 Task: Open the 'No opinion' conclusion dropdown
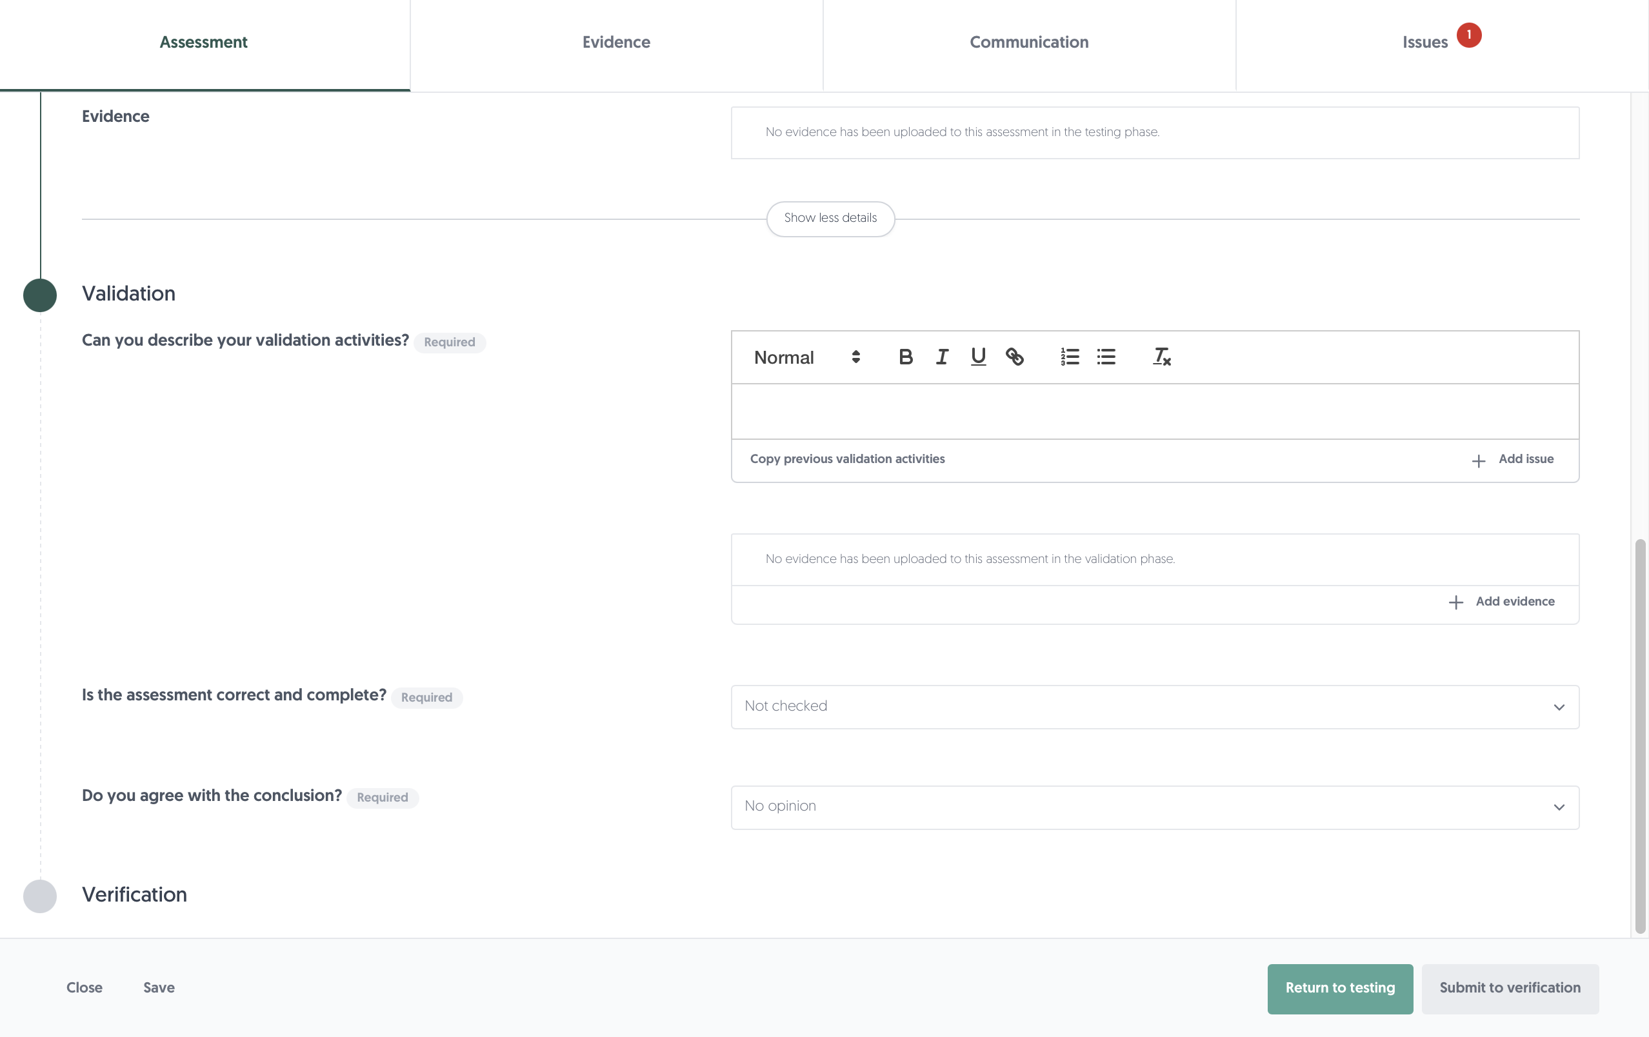(1155, 807)
